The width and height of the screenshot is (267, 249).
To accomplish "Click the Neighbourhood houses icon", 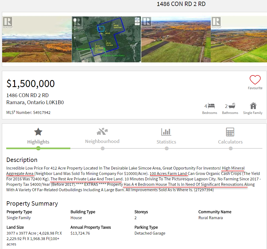I will (x=102, y=132).
